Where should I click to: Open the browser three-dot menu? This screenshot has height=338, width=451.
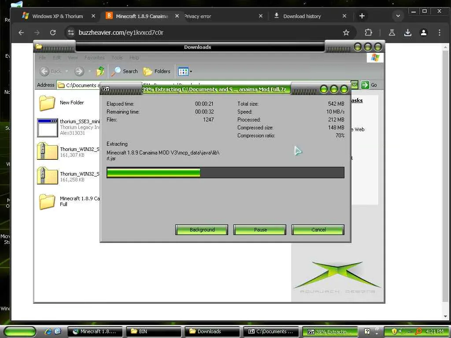click(439, 33)
